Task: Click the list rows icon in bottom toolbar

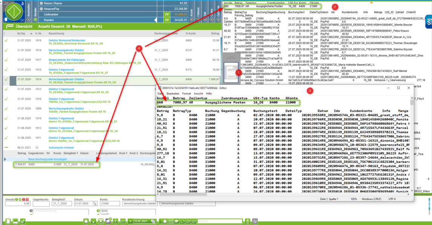Action: point(171,221)
